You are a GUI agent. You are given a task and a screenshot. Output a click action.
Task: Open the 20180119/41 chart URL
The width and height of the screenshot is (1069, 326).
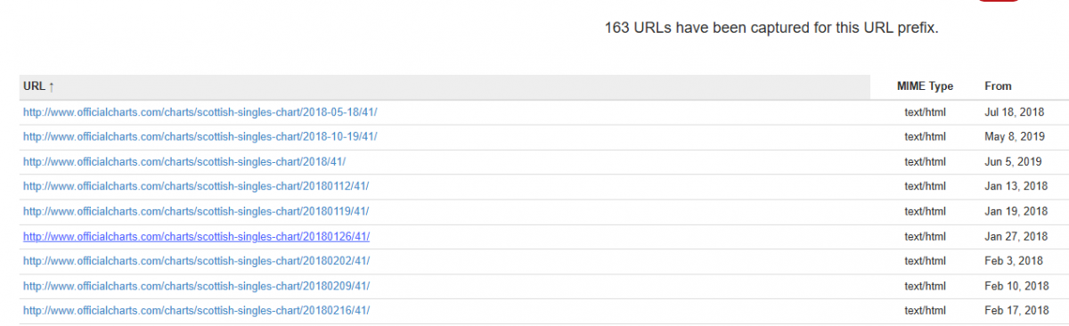click(x=196, y=211)
